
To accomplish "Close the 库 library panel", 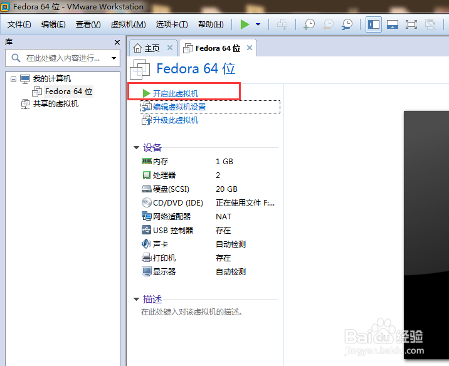I will (x=117, y=43).
